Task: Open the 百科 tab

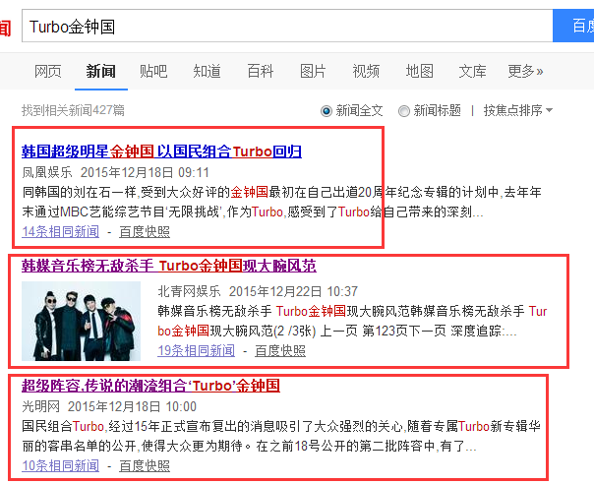Action: [x=261, y=71]
